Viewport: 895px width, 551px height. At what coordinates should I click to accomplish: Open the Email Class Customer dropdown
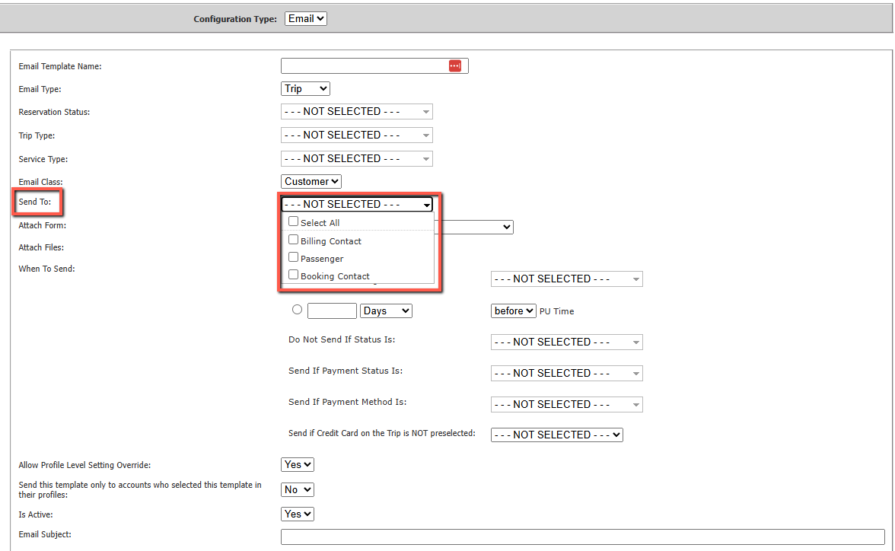311,182
